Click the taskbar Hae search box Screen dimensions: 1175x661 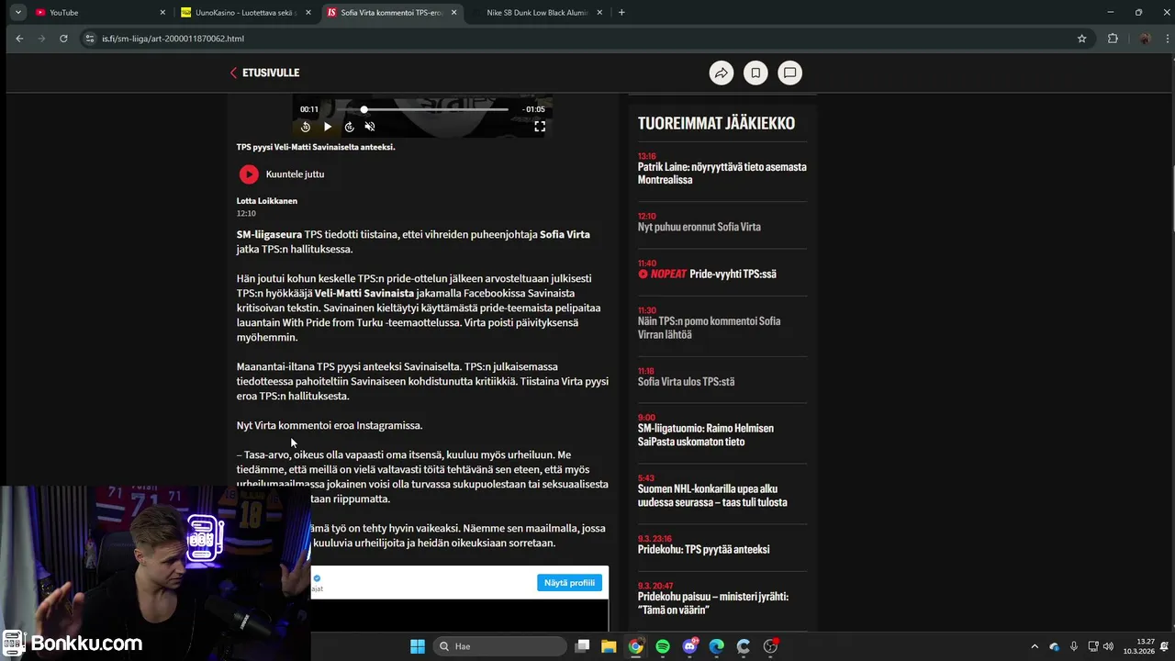click(x=498, y=646)
